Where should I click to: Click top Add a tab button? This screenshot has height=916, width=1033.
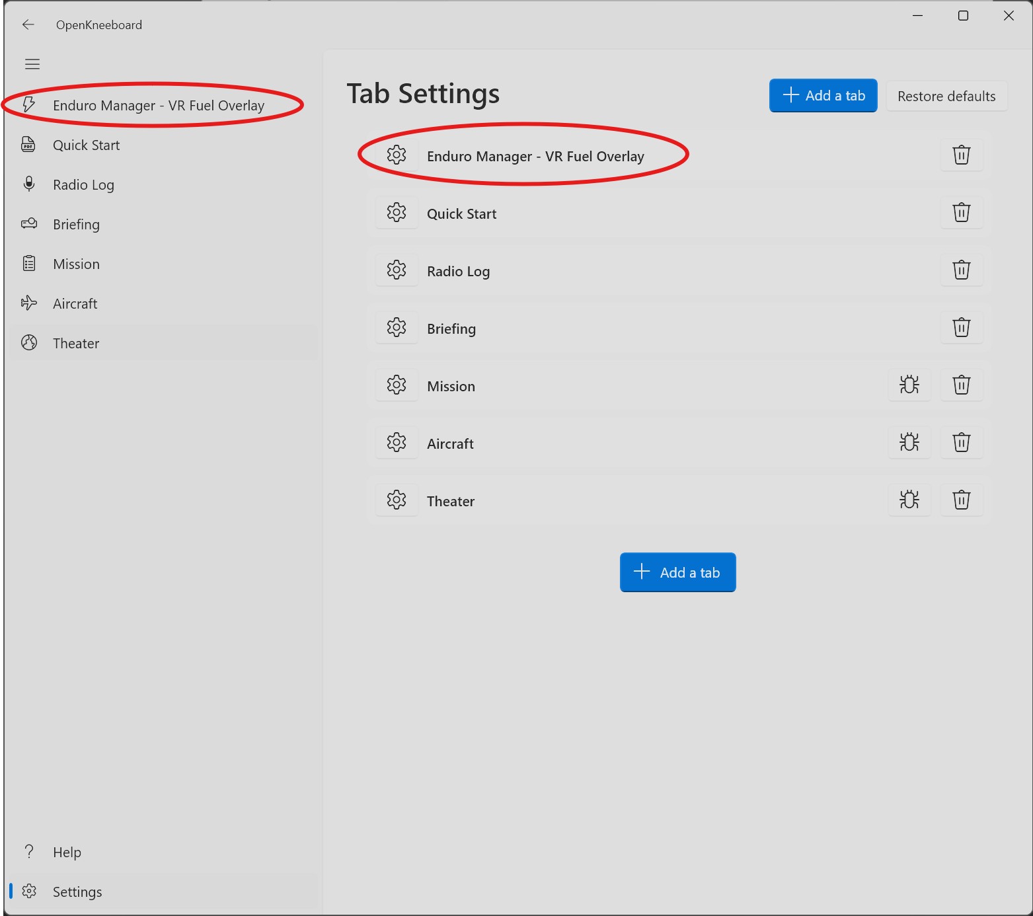(x=823, y=96)
